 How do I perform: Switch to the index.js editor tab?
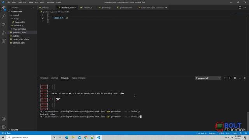(45, 7)
